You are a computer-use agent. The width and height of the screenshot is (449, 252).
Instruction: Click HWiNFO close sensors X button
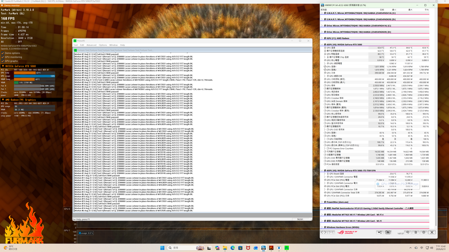tap(432, 232)
